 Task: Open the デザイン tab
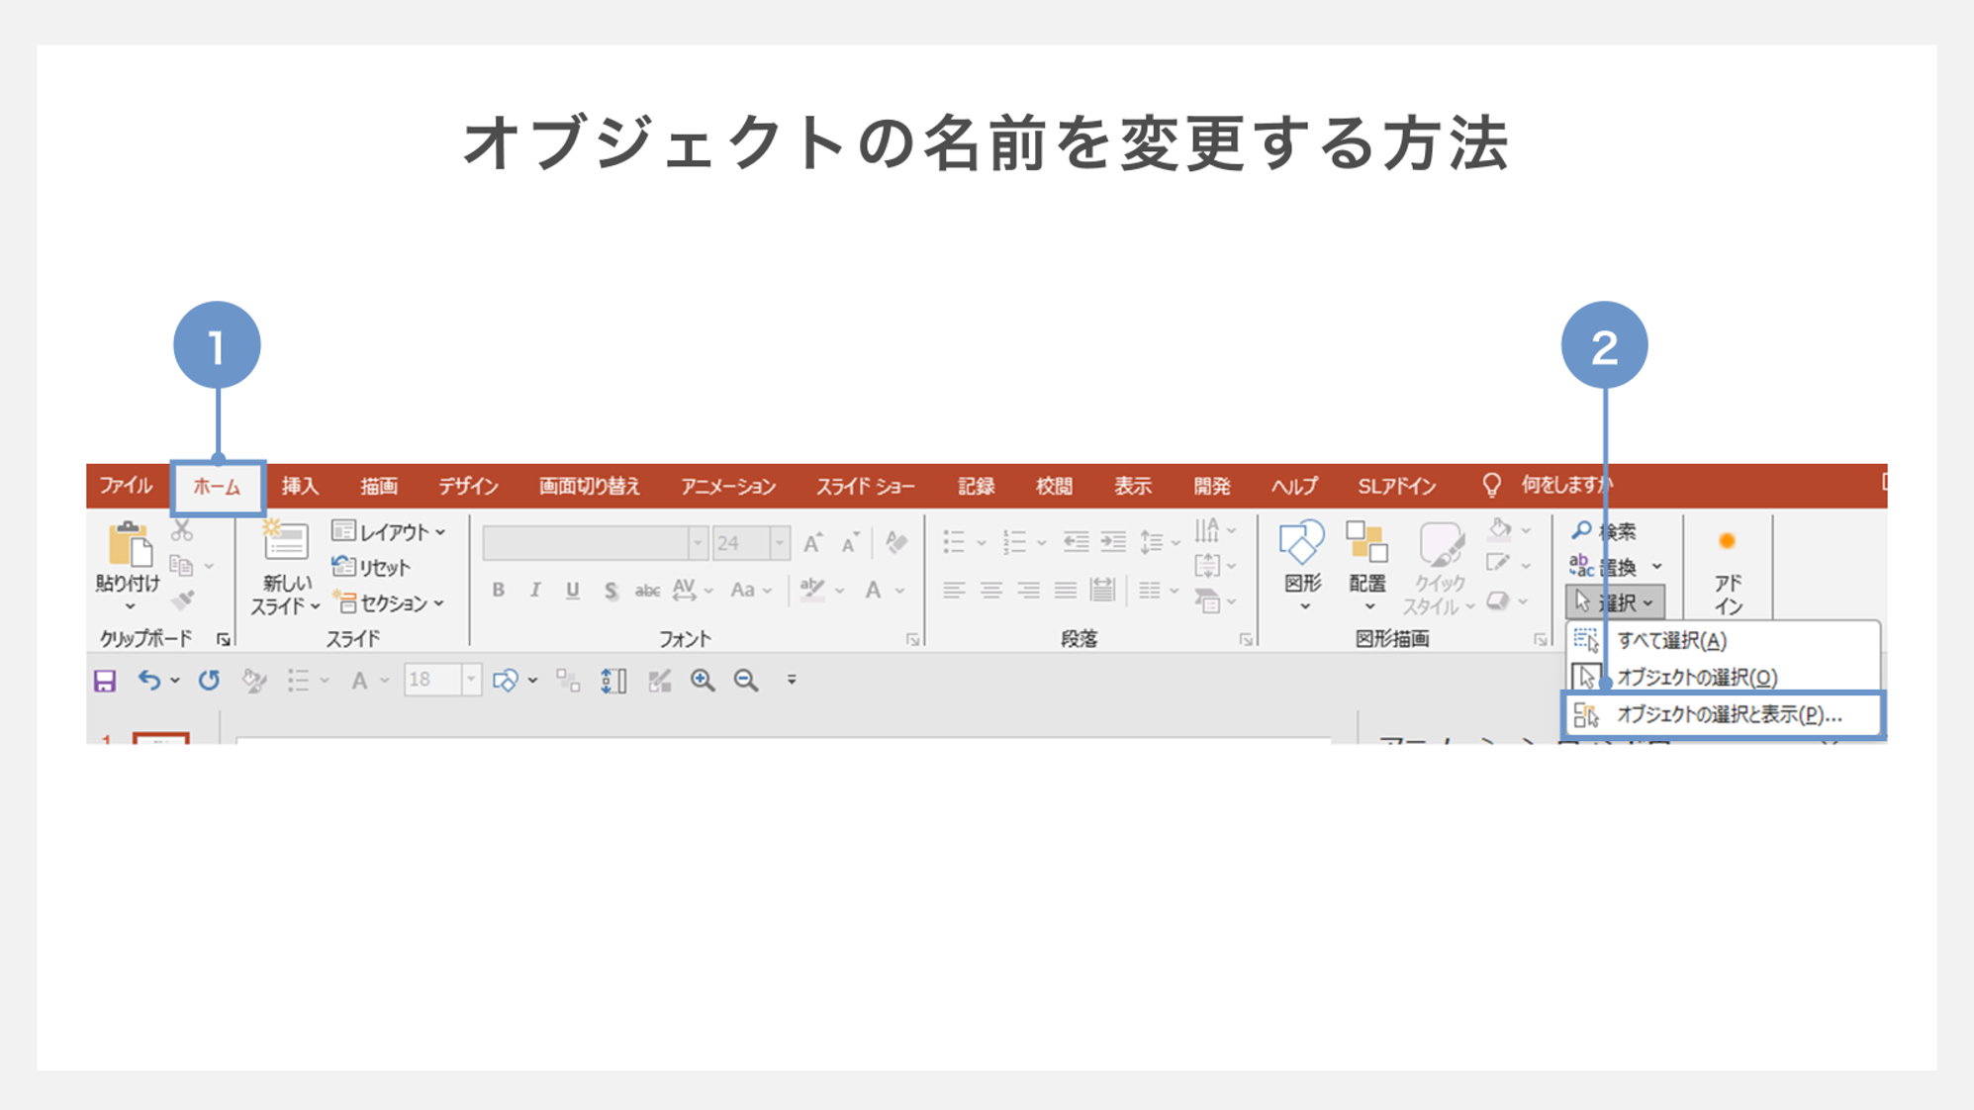pos(468,486)
